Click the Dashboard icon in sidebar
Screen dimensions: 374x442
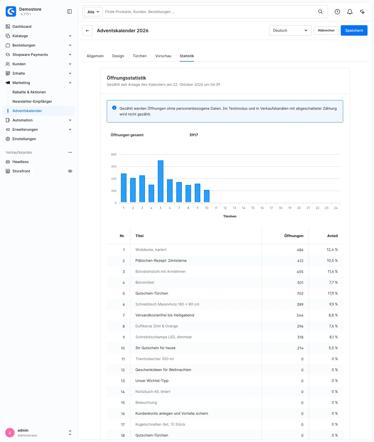(x=8, y=27)
